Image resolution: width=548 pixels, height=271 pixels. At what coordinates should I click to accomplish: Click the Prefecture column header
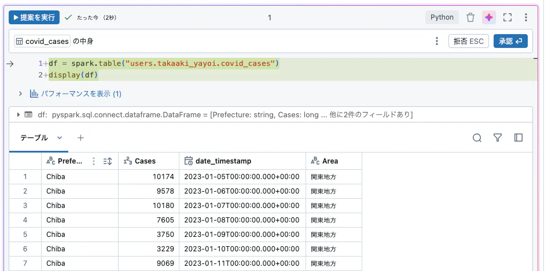pyautogui.click(x=80, y=161)
